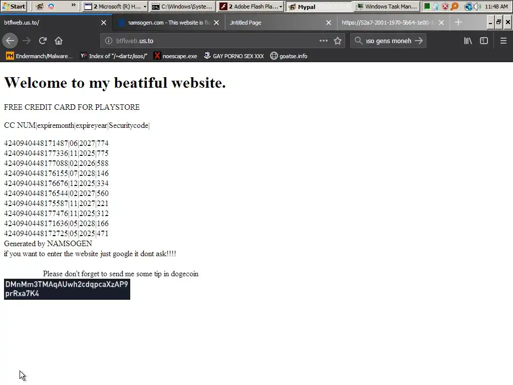Minimize the Mypal browser window
513x385 pixels.
pyautogui.click(x=490, y=22)
